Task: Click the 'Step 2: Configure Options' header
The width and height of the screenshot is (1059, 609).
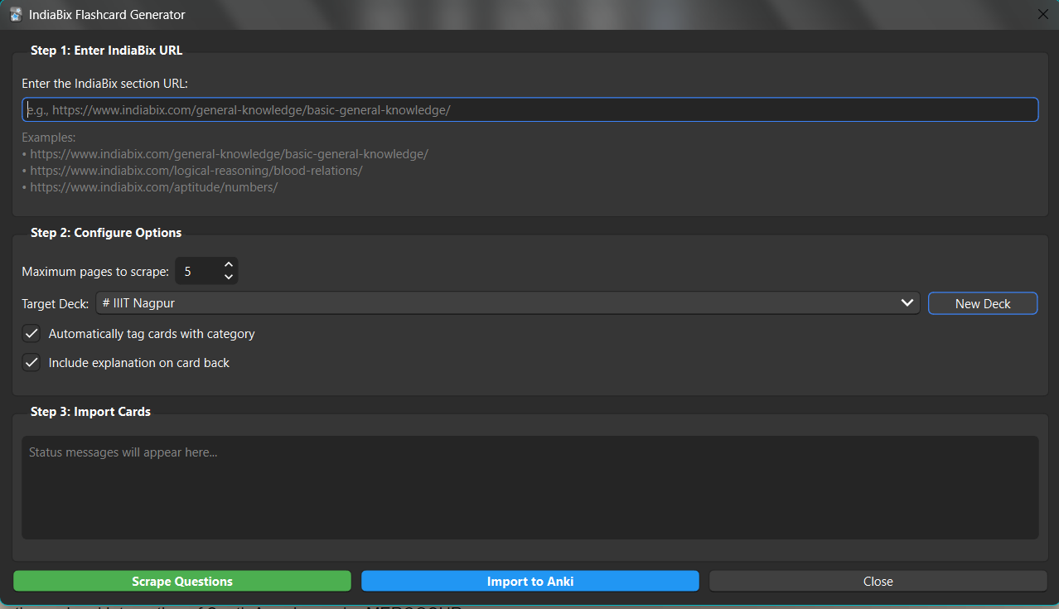Action: coord(106,233)
